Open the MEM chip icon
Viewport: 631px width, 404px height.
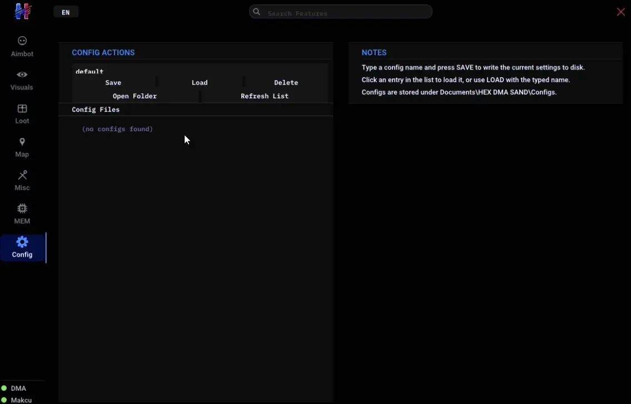(22, 208)
